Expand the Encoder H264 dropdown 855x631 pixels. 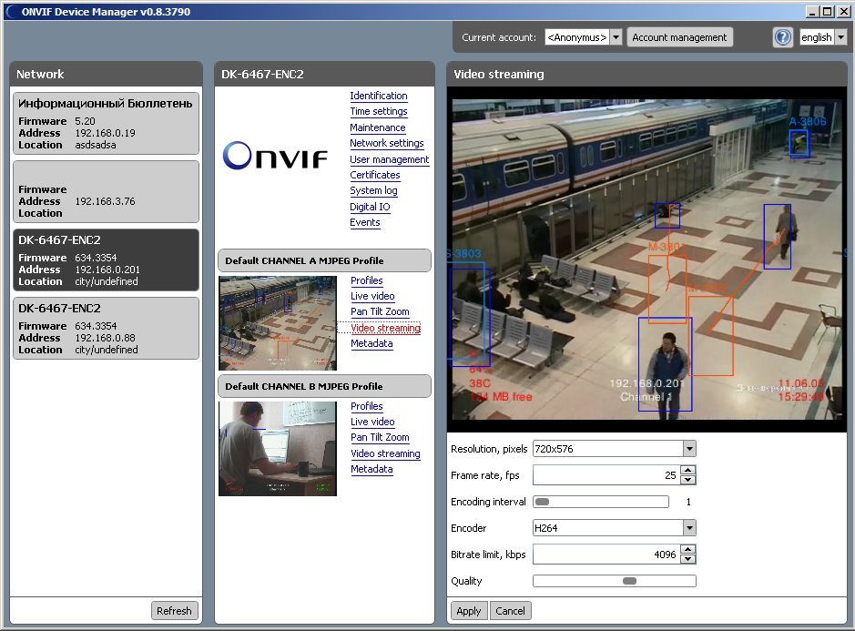pos(689,528)
